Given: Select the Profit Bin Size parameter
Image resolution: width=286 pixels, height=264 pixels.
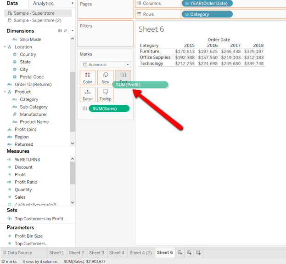Looking at the screenshot, I should 28,236.
